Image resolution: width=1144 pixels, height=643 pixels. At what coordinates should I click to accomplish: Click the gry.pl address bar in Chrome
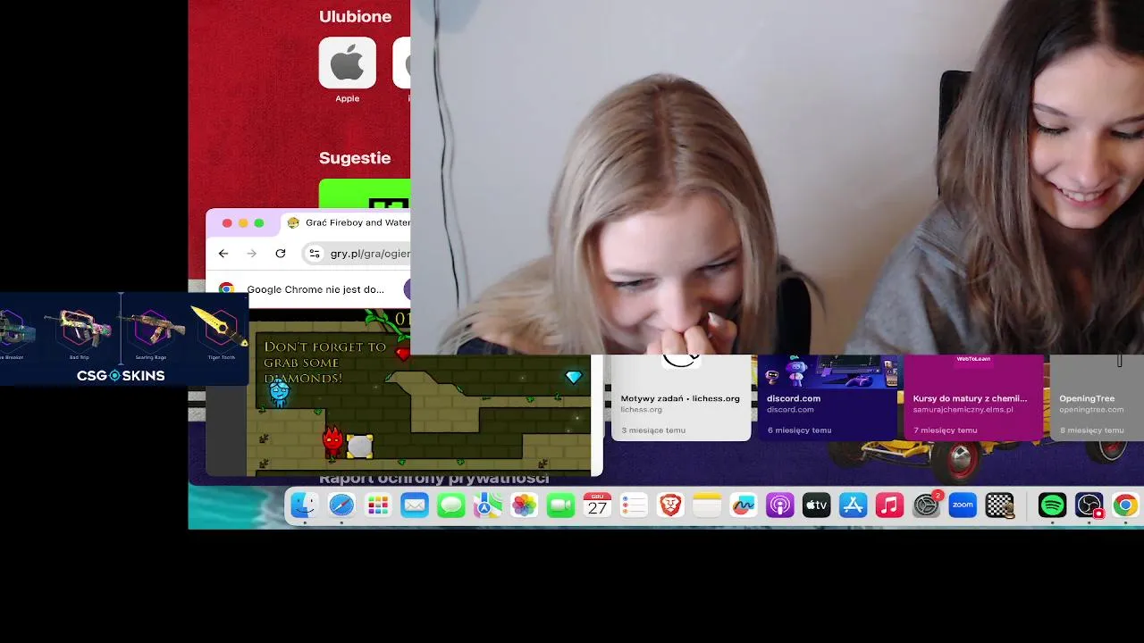pyautogui.click(x=357, y=254)
